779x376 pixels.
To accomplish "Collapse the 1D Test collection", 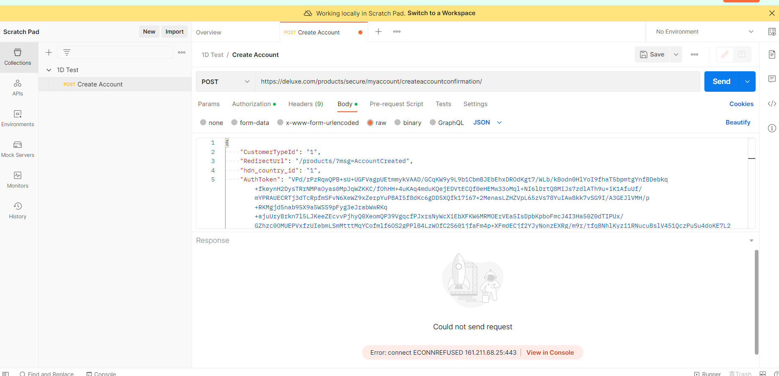I will [x=49, y=70].
